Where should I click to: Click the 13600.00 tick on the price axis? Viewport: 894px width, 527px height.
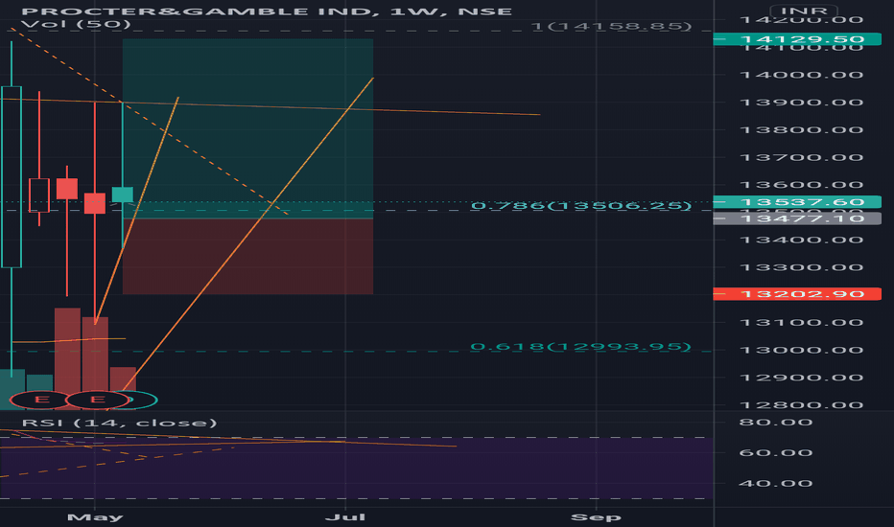(801, 185)
